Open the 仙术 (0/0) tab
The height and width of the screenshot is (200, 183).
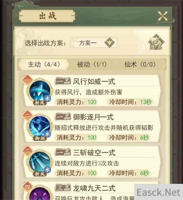(x=140, y=64)
